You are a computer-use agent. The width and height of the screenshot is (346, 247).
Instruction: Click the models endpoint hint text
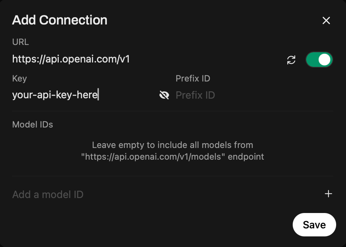point(173,151)
